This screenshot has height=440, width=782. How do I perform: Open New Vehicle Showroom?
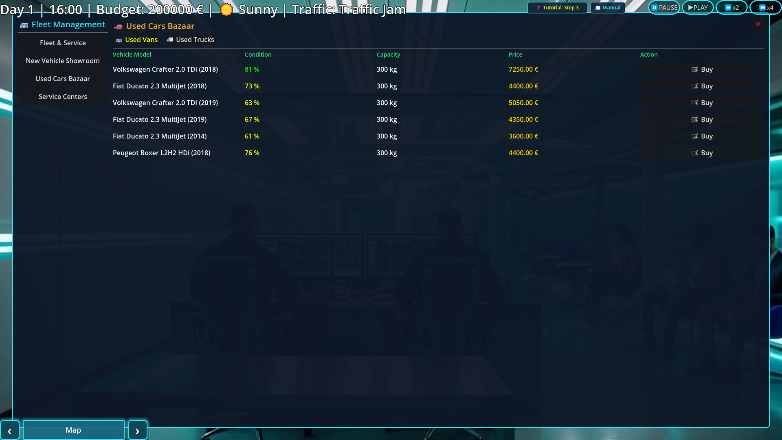(63, 61)
